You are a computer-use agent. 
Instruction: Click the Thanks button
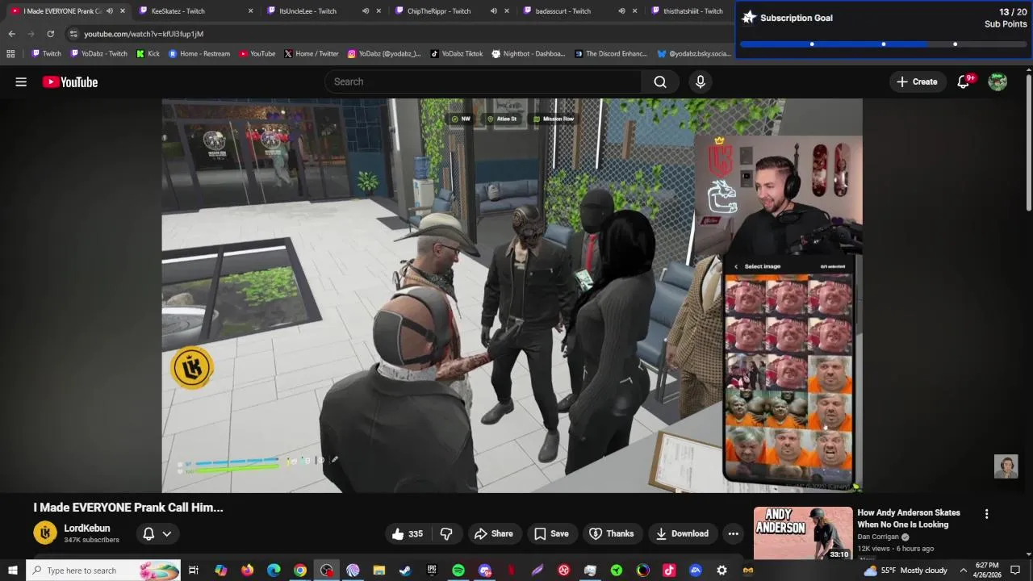(x=611, y=533)
